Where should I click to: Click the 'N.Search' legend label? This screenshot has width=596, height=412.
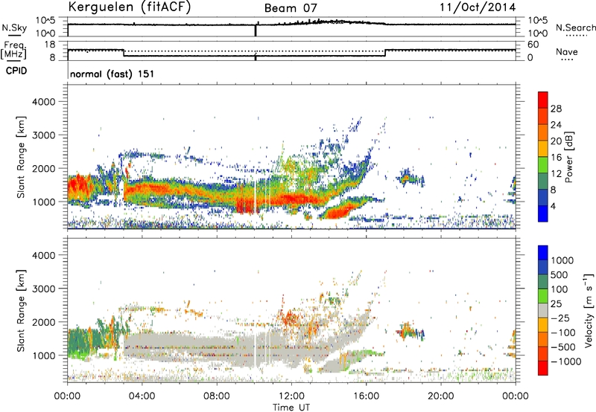(x=576, y=28)
